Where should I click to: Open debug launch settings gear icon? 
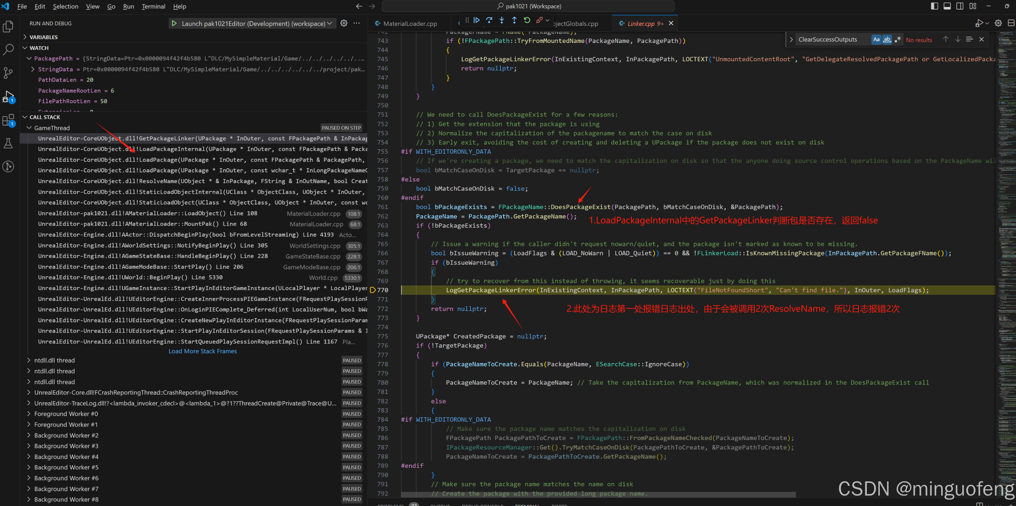[343, 23]
